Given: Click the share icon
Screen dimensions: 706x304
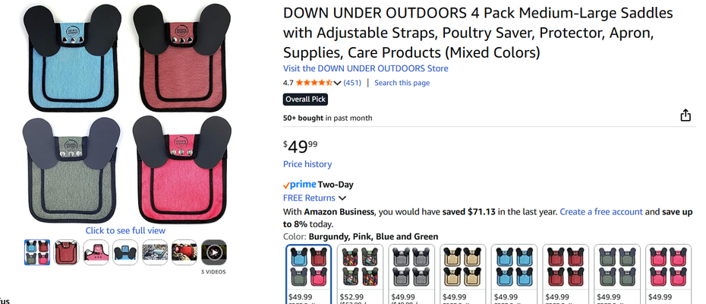Looking at the screenshot, I should point(686,116).
